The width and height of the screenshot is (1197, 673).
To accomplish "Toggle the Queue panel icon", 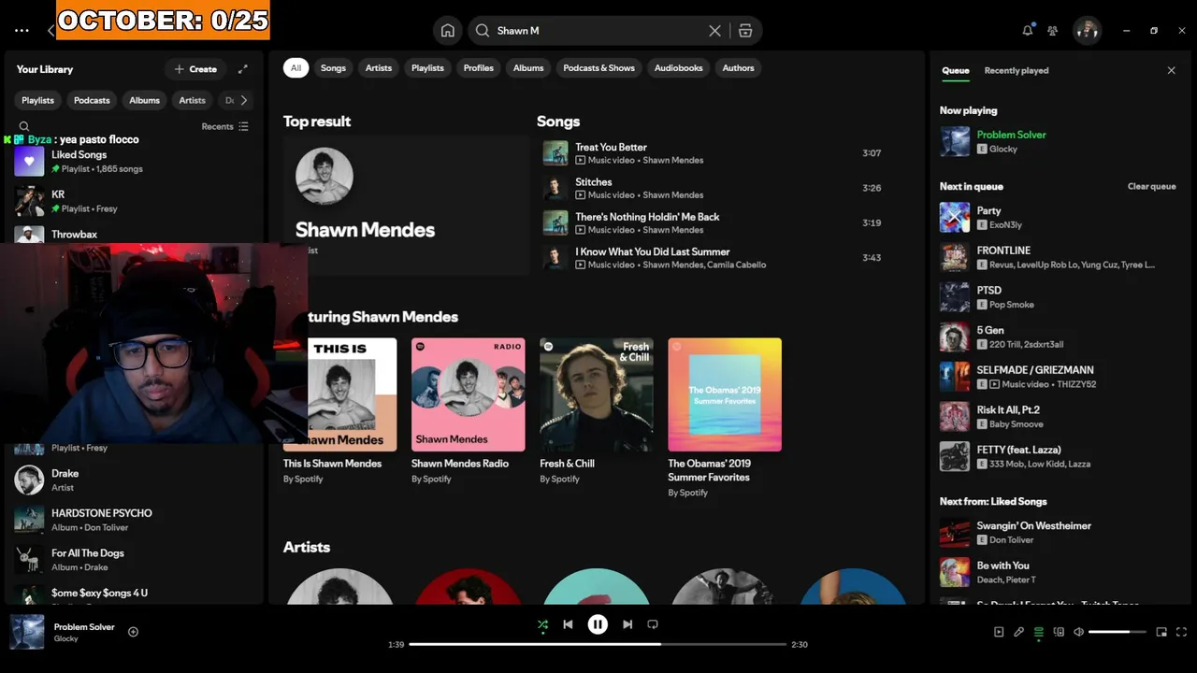I will (1038, 632).
